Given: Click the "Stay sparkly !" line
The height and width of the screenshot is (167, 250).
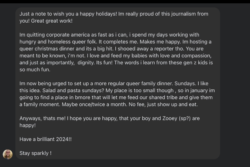Looking at the screenshot, I should tap(35, 153).
